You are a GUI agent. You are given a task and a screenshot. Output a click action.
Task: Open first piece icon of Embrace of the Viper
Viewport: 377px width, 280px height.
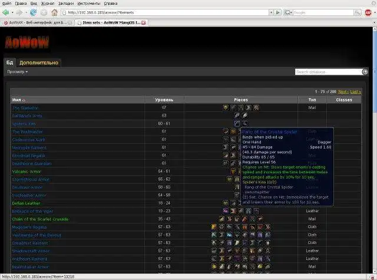coord(226,211)
